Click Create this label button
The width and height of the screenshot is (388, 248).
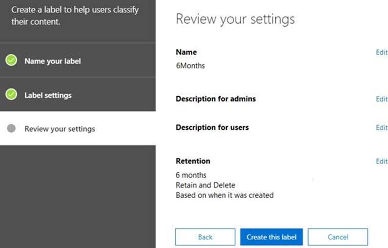(x=271, y=237)
